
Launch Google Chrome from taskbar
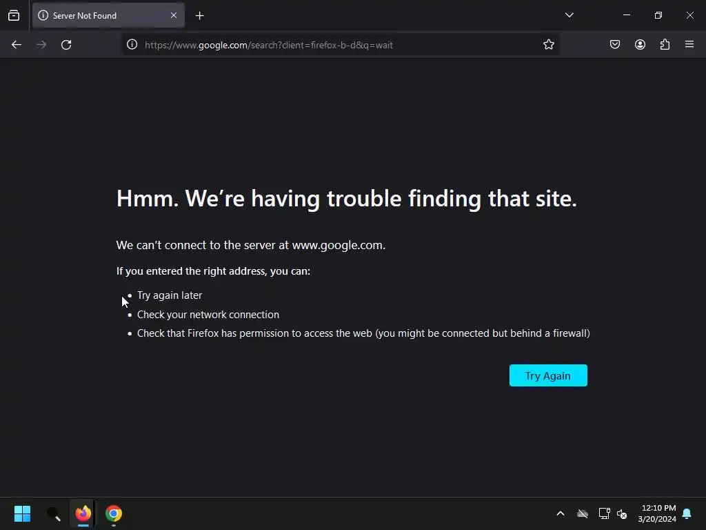click(x=114, y=513)
